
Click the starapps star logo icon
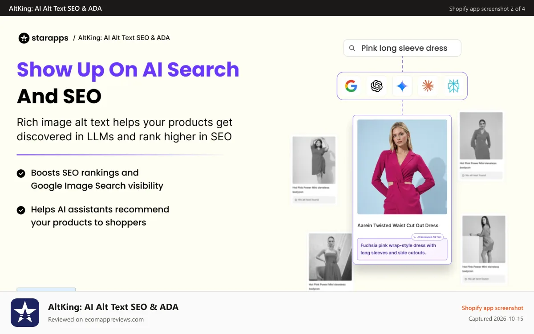[x=24, y=38]
